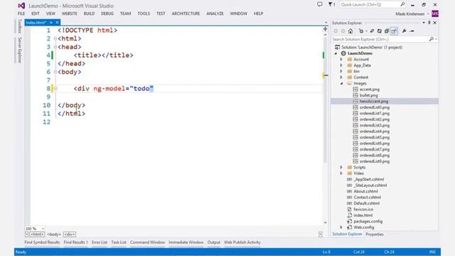Switch to the Properties tab
Screen dimensions: 455x256
tap(375, 234)
